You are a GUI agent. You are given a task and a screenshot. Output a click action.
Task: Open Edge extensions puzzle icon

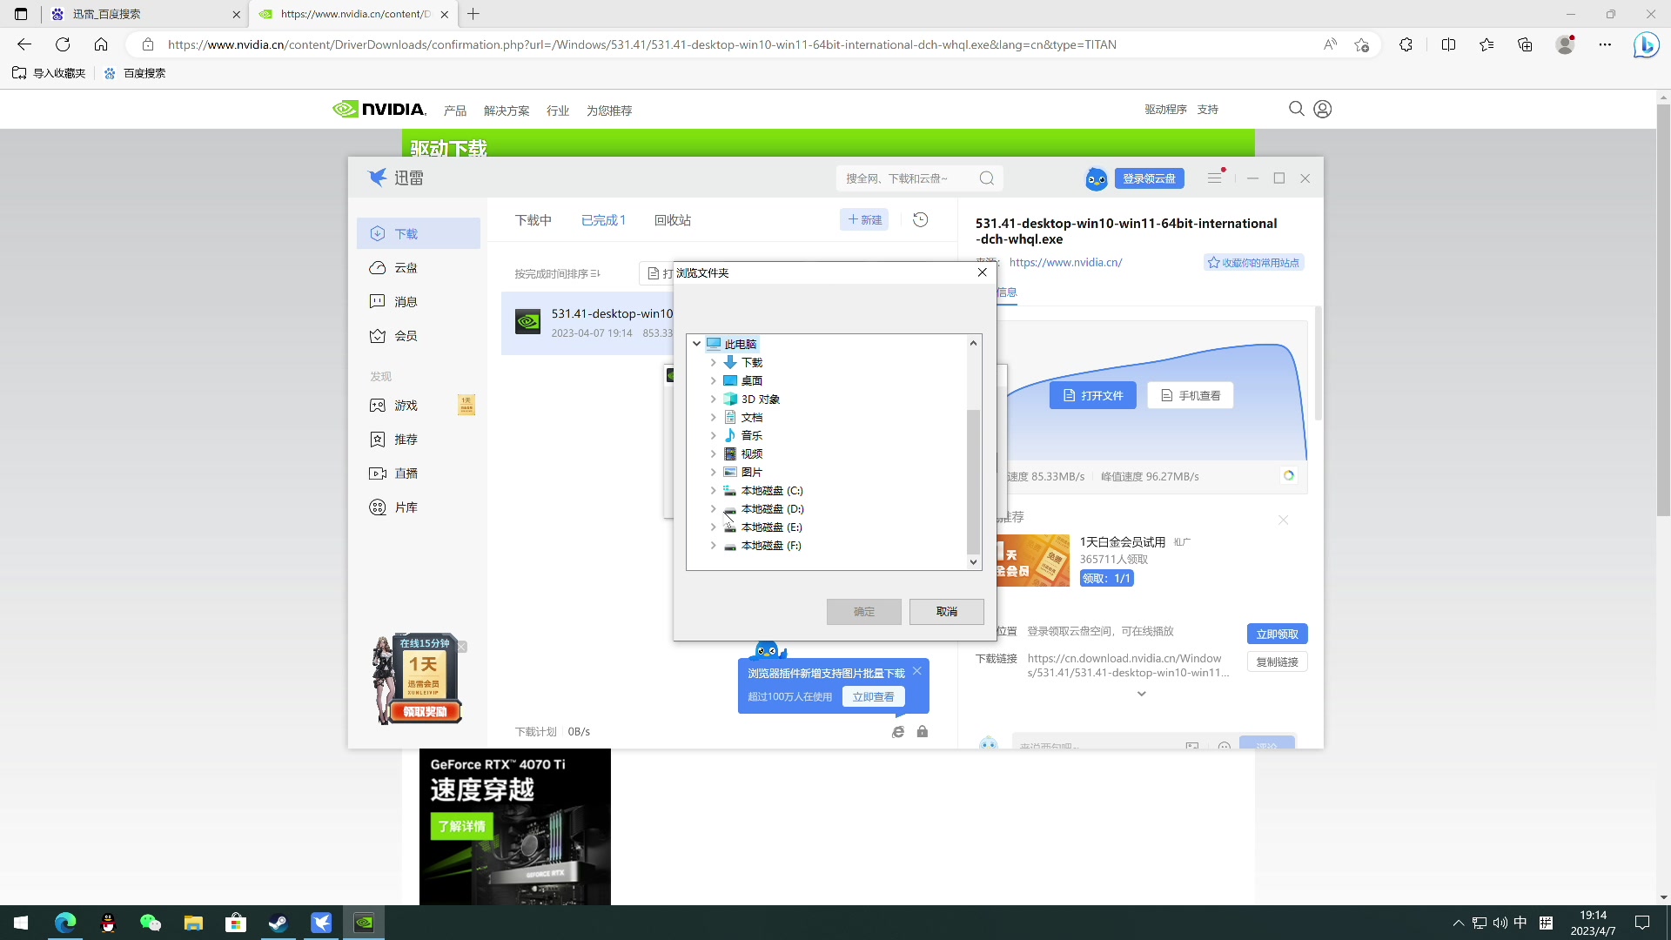1406,44
